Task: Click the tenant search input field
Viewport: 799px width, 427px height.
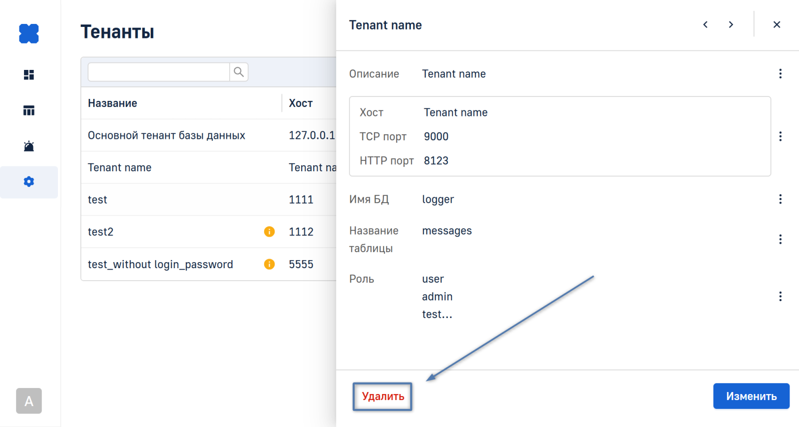Action: pos(158,72)
